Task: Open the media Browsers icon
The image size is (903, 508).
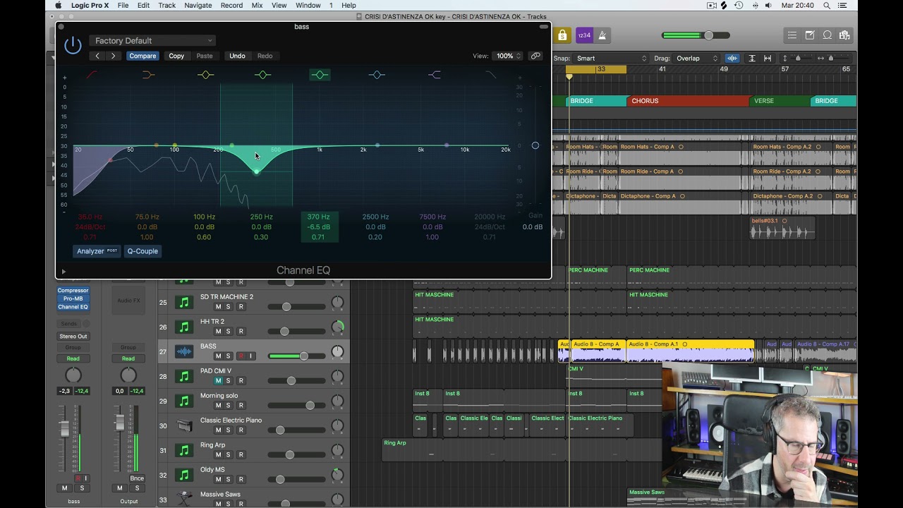Action: 844,35
